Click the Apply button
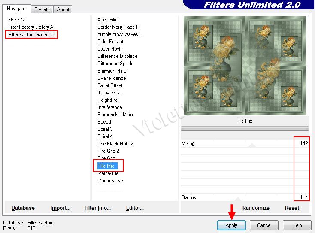 pos(231,225)
